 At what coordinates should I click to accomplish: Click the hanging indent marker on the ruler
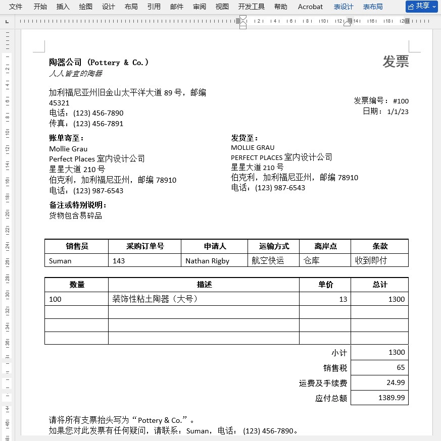click(242, 23)
